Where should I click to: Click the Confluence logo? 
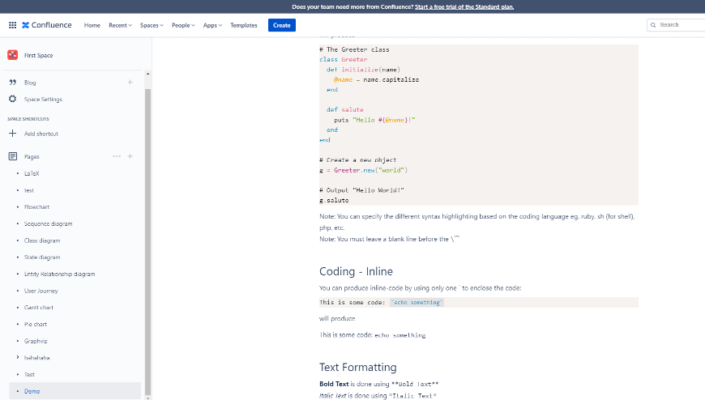pos(48,25)
